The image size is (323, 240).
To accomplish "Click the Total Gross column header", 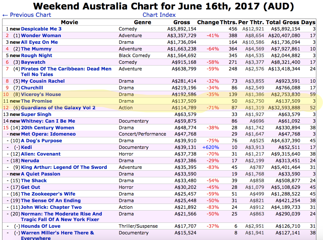I will tap(282, 22).
